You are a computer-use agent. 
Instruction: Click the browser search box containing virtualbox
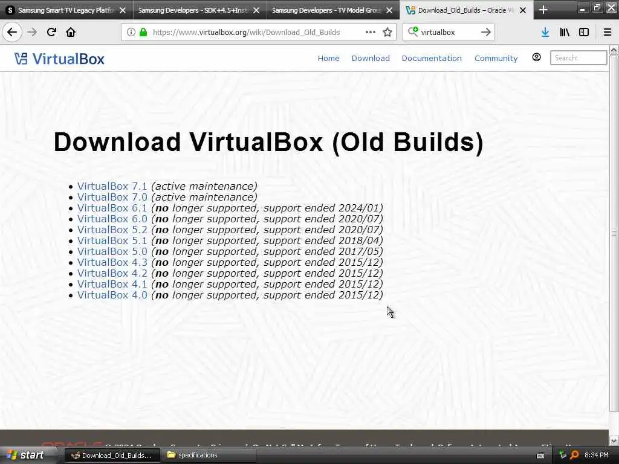[x=448, y=33]
